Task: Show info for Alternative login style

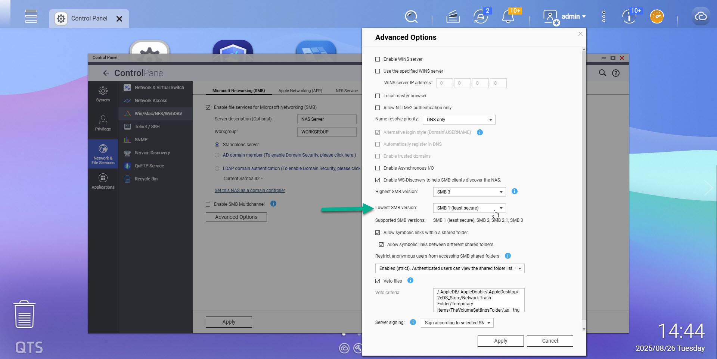Action: (x=480, y=132)
